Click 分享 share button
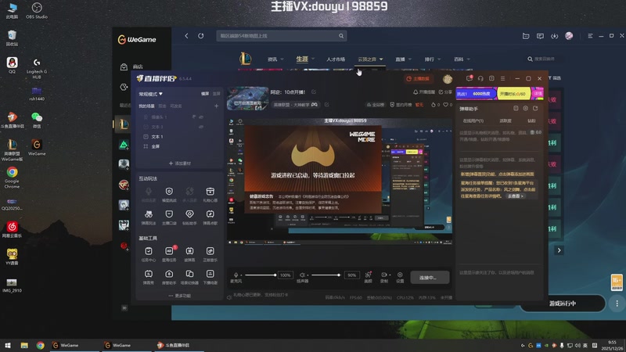Screen dimensions: 626x352 [x=445, y=92]
